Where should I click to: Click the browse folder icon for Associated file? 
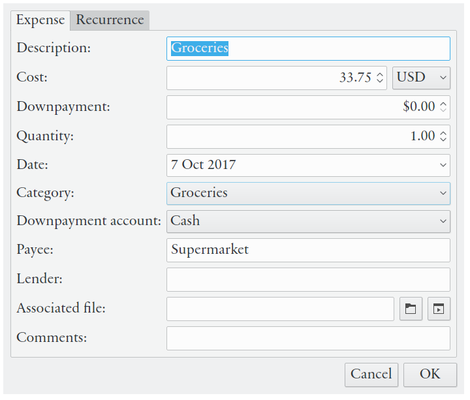point(411,309)
